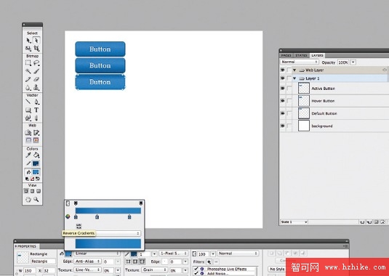Hide the background layer
The image size is (389, 276).
coord(283,126)
